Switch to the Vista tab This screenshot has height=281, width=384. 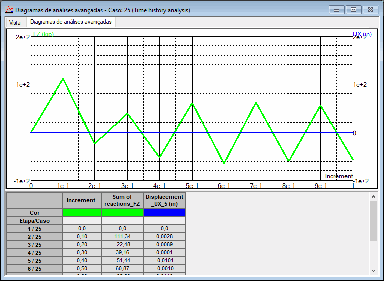(x=15, y=22)
